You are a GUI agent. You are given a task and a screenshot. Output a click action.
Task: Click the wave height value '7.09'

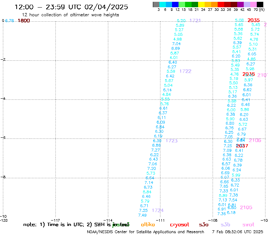227,150
